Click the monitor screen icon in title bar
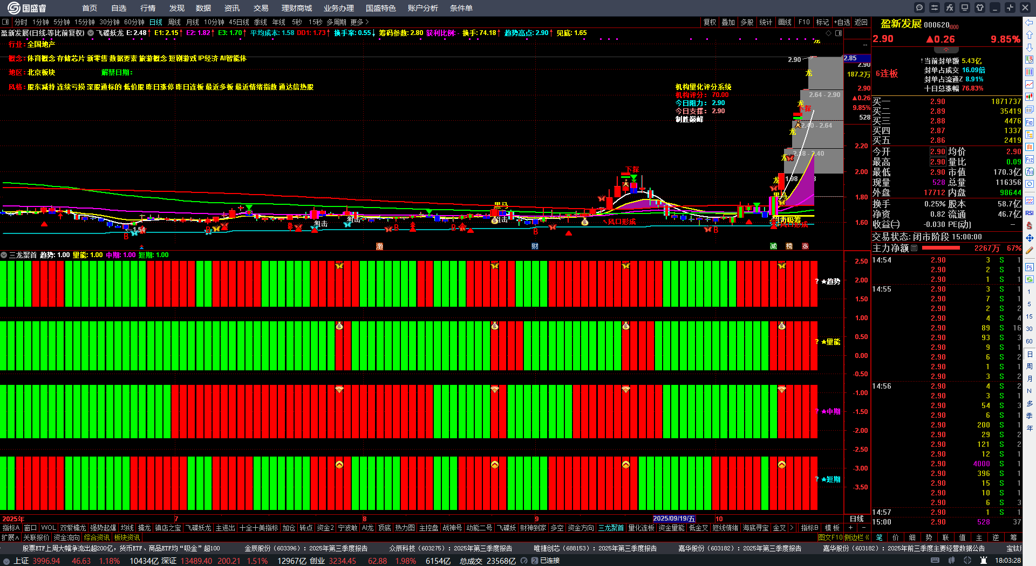The height and width of the screenshot is (566, 1036). (x=965, y=8)
